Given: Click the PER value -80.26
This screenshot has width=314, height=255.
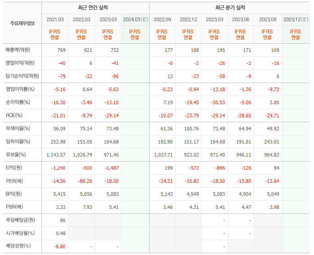Looking at the screenshot, I should [85, 181].
